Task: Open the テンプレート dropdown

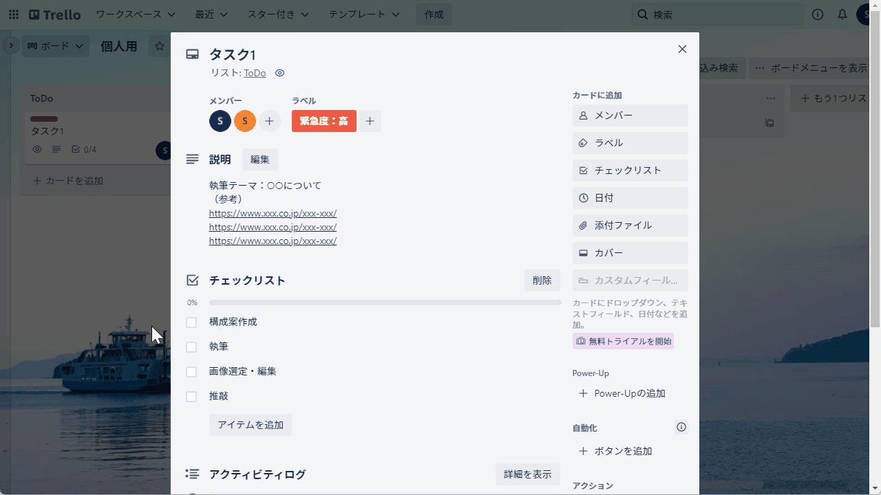Action: pos(364,14)
